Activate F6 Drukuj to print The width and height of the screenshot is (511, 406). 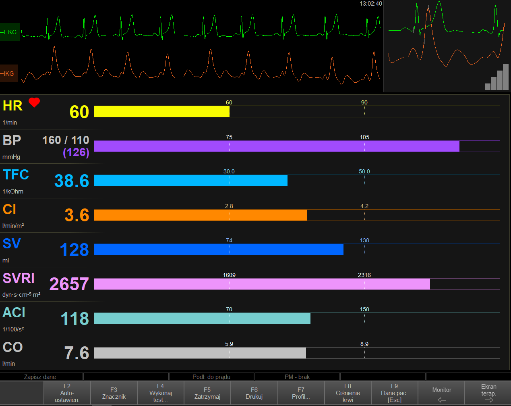[254, 393]
